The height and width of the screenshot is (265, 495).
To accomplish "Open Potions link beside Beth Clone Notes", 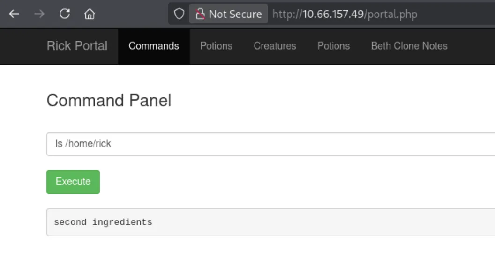I will 334,46.
